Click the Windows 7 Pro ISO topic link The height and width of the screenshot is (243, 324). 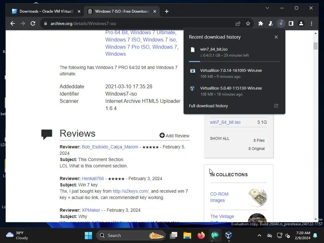point(128,47)
